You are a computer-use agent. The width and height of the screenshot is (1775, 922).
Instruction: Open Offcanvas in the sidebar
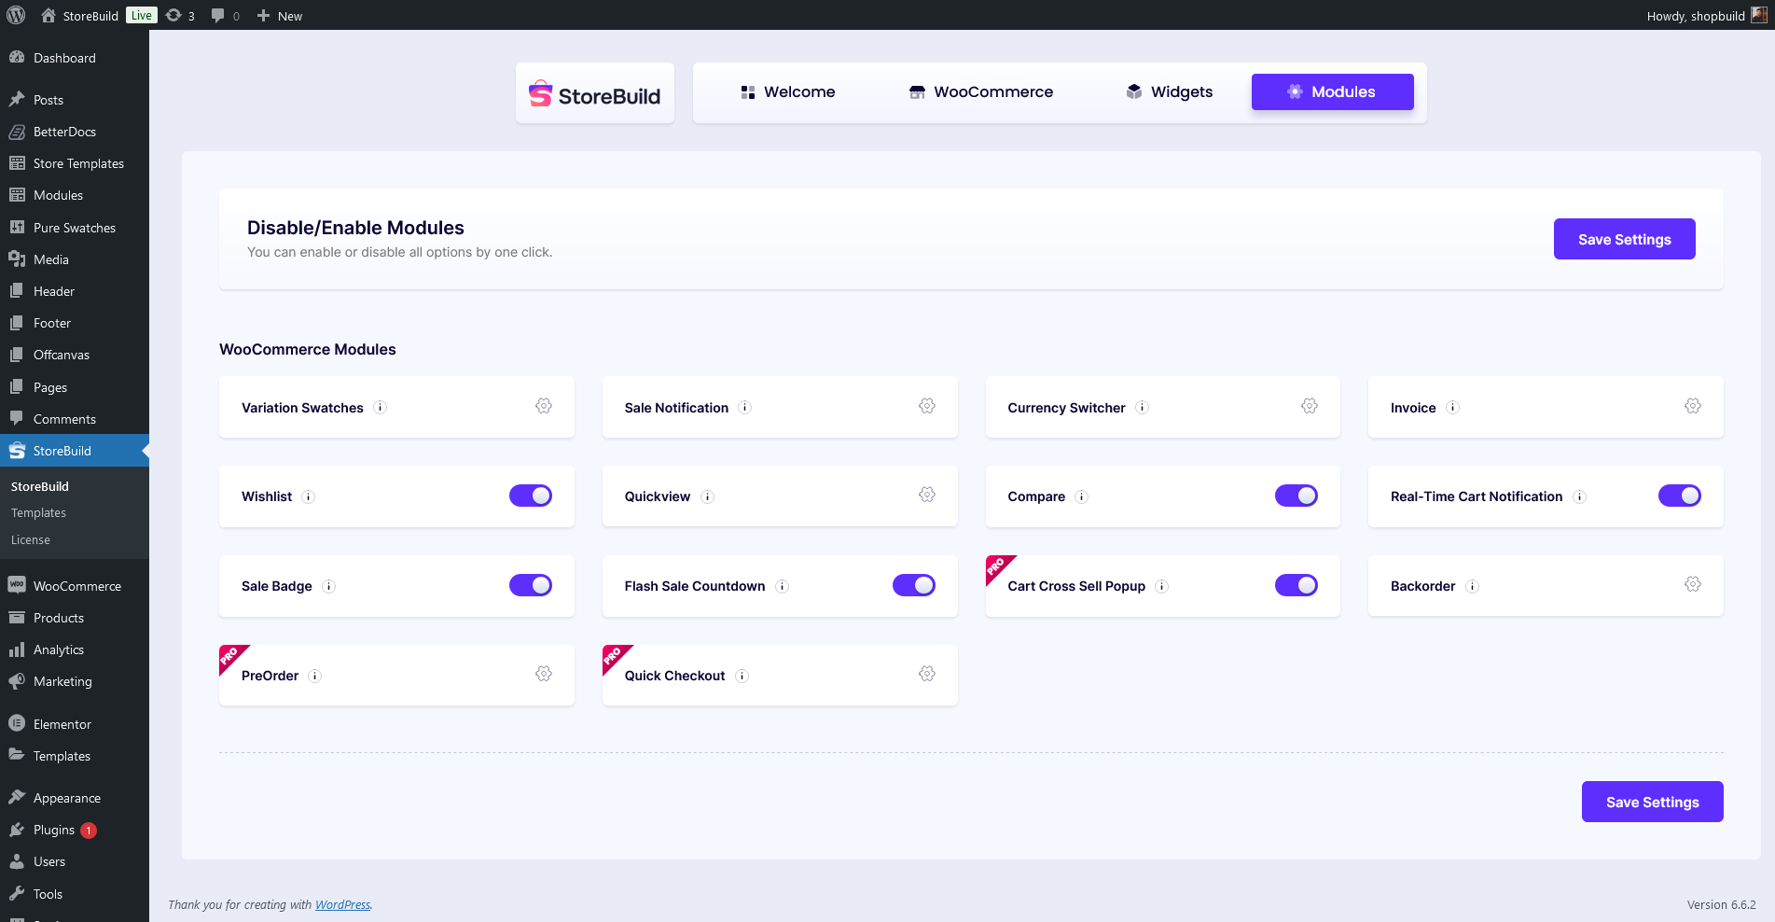[75, 355]
